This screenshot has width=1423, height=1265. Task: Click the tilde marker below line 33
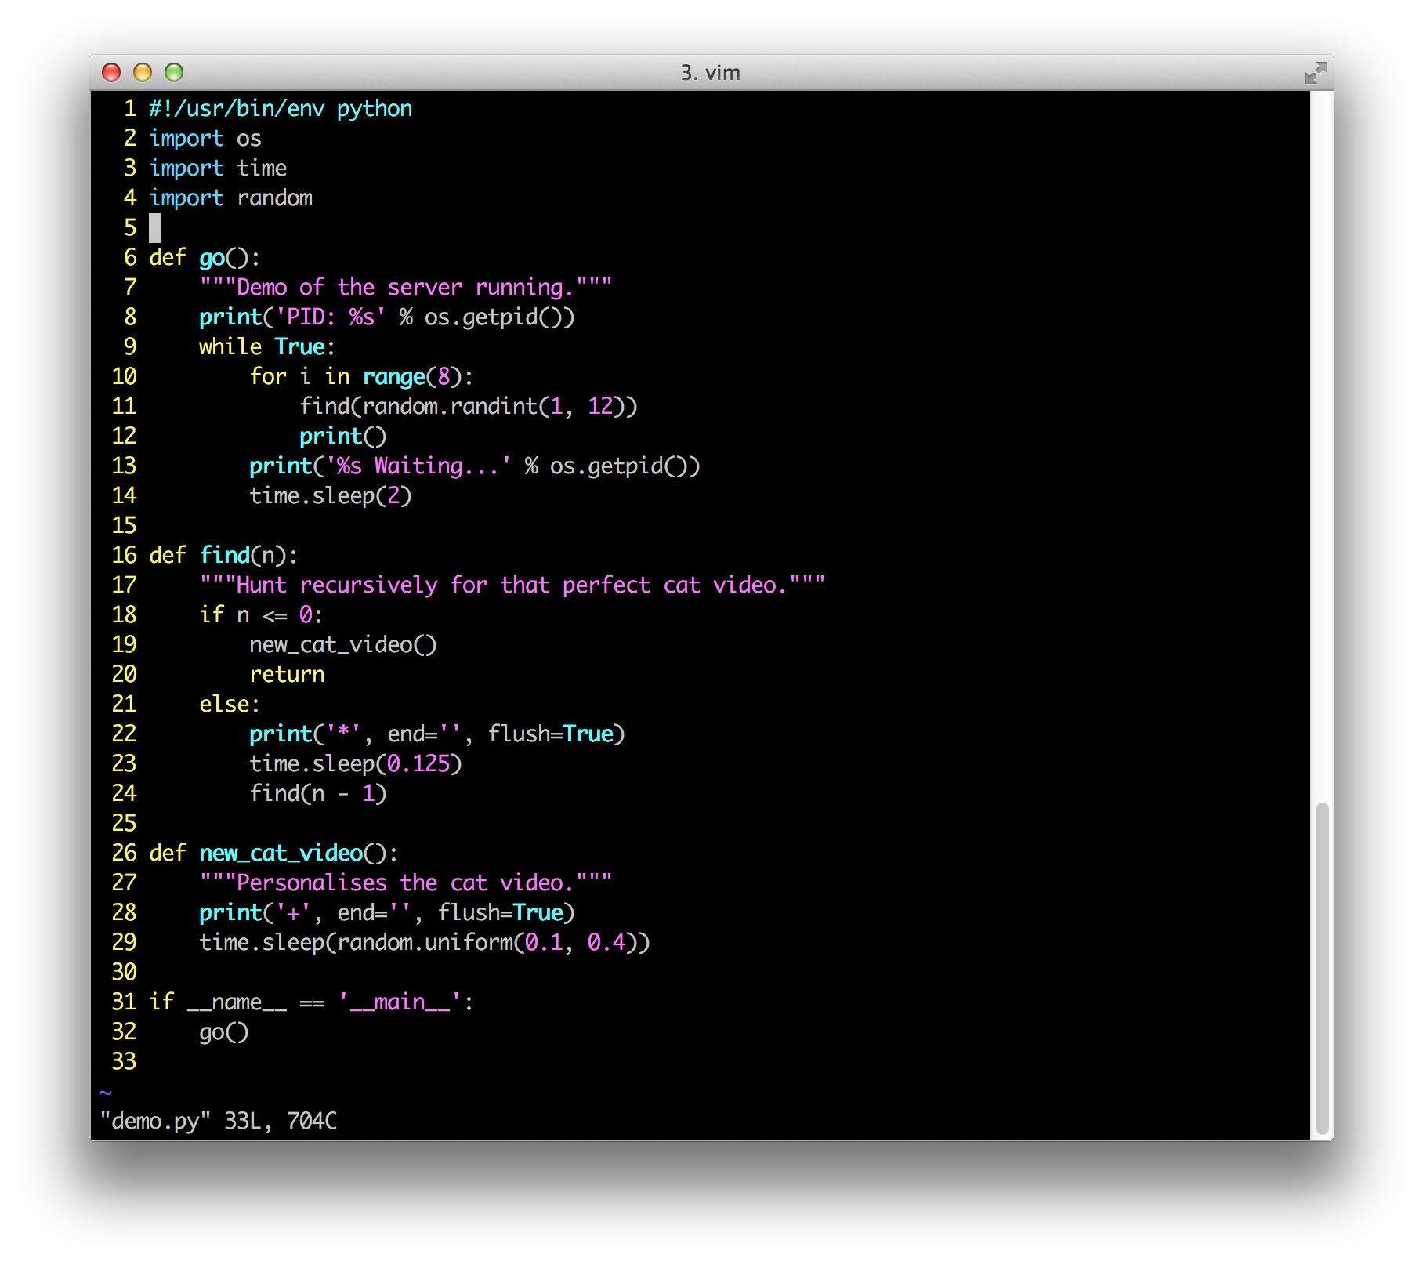[106, 1092]
